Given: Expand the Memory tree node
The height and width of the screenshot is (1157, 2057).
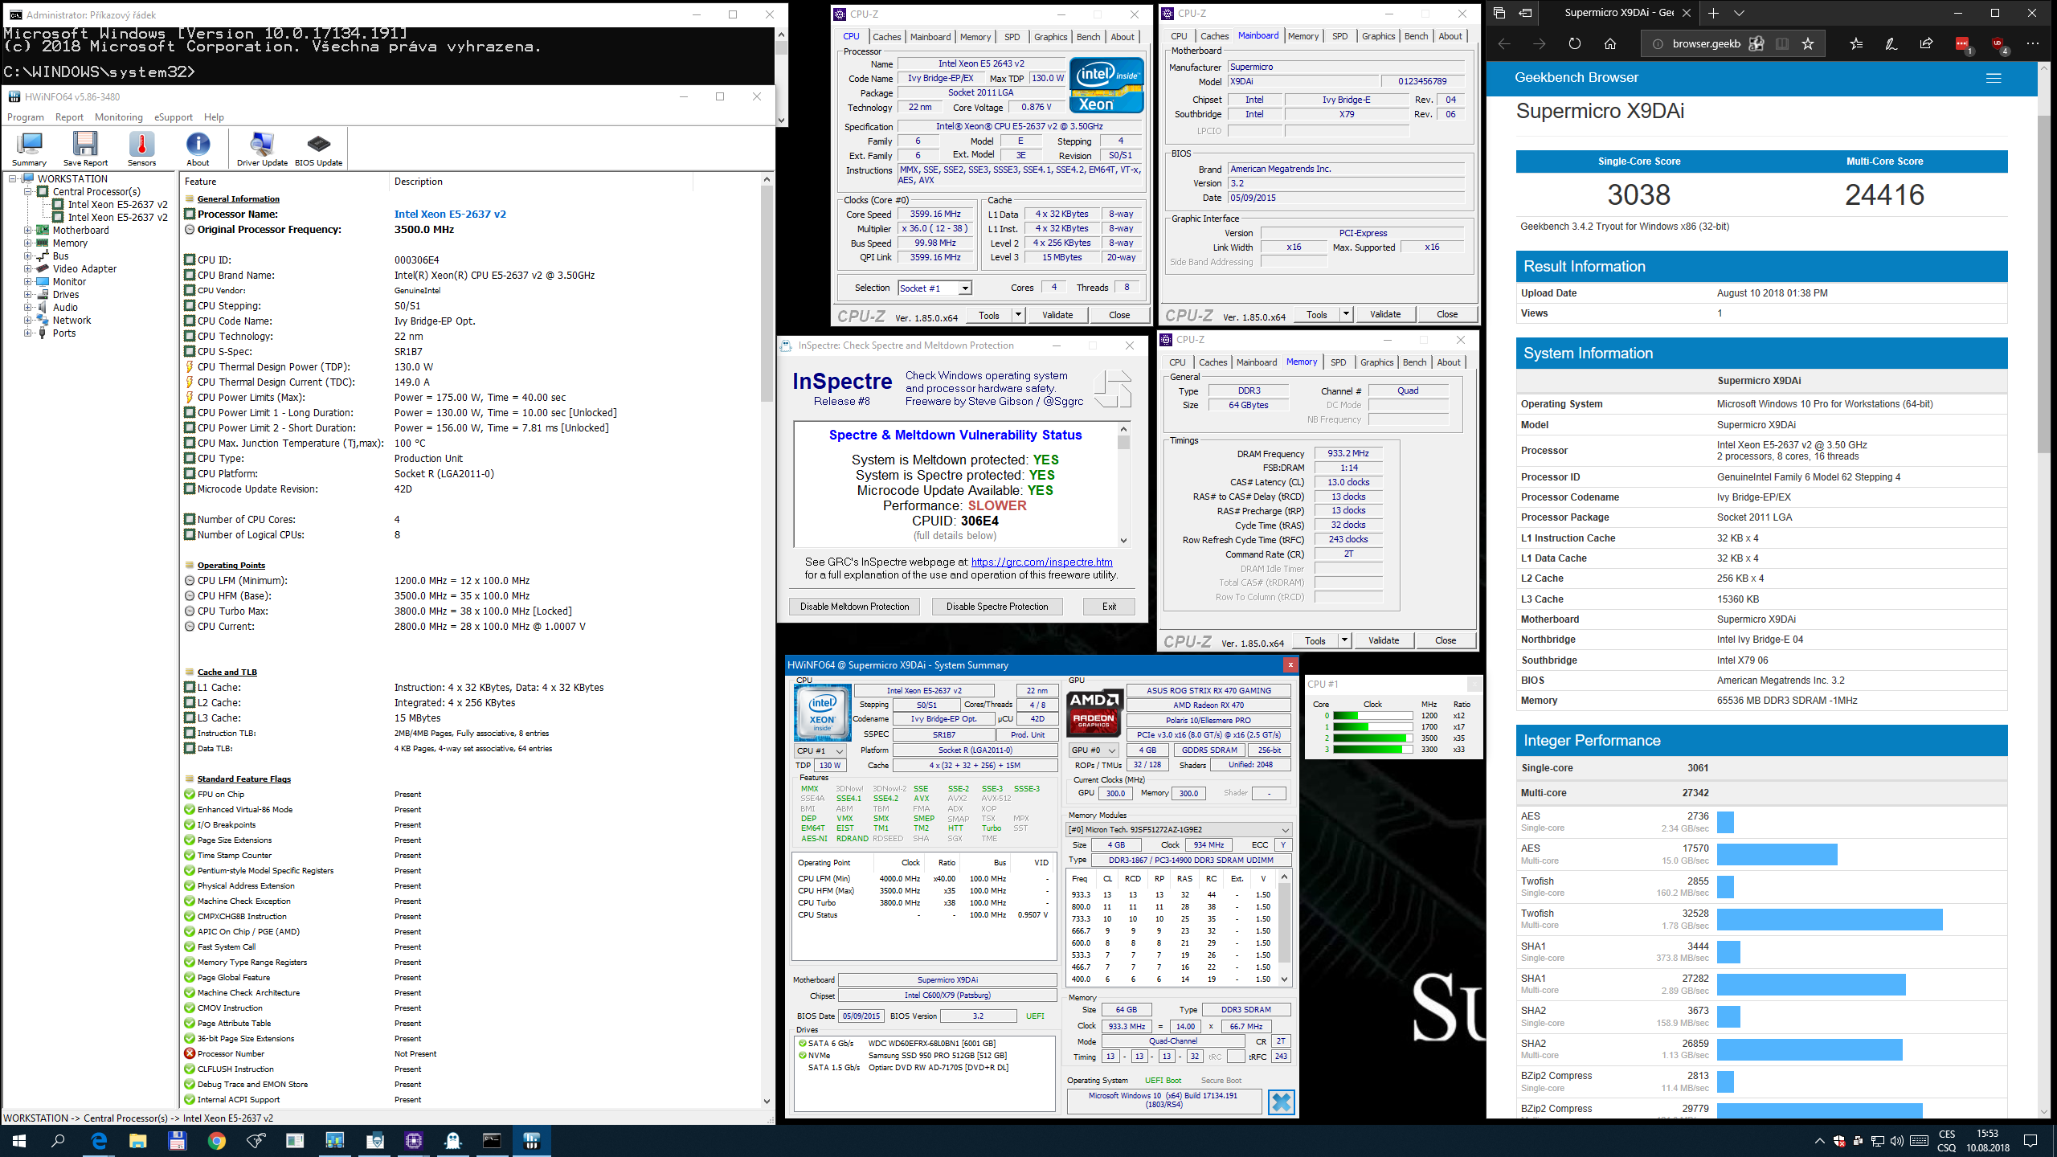Looking at the screenshot, I should [28, 243].
